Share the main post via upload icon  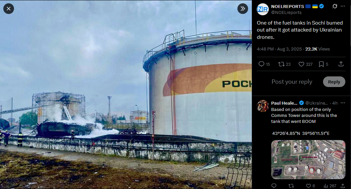click(341, 64)
